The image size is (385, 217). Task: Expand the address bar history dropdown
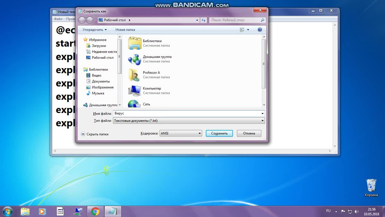(197, 20)
